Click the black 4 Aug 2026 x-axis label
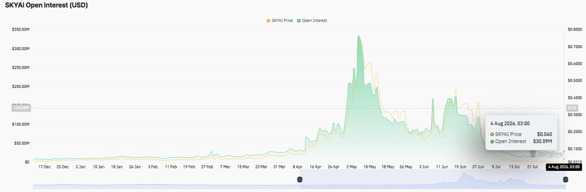 click(x=564, y=167)
